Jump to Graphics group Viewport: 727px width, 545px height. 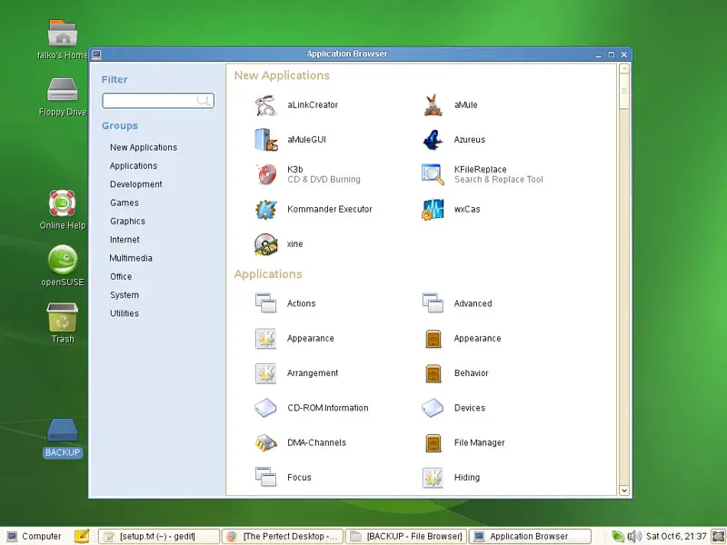127,222
